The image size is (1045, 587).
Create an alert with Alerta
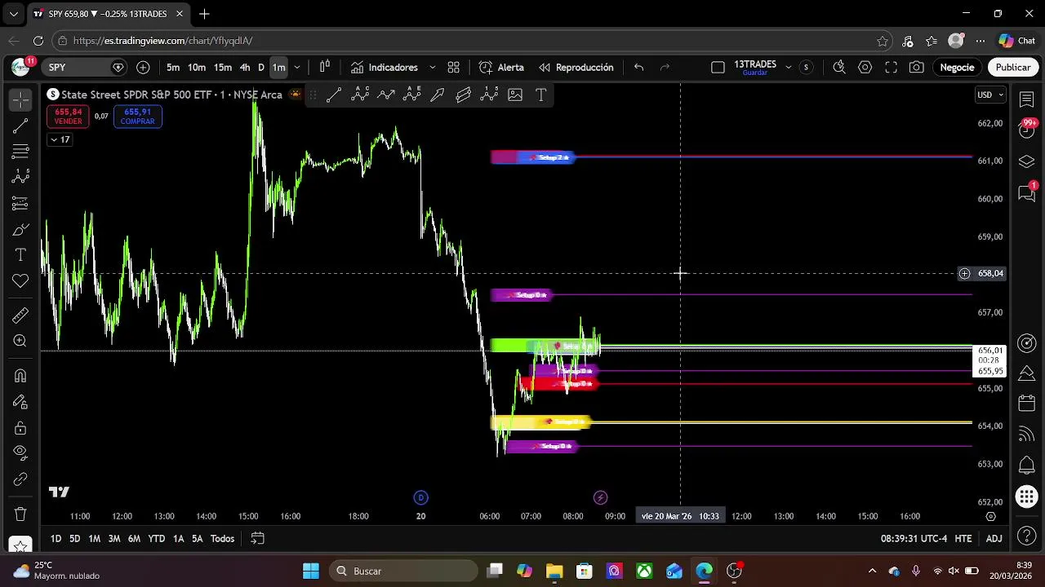tap(501, 67)
